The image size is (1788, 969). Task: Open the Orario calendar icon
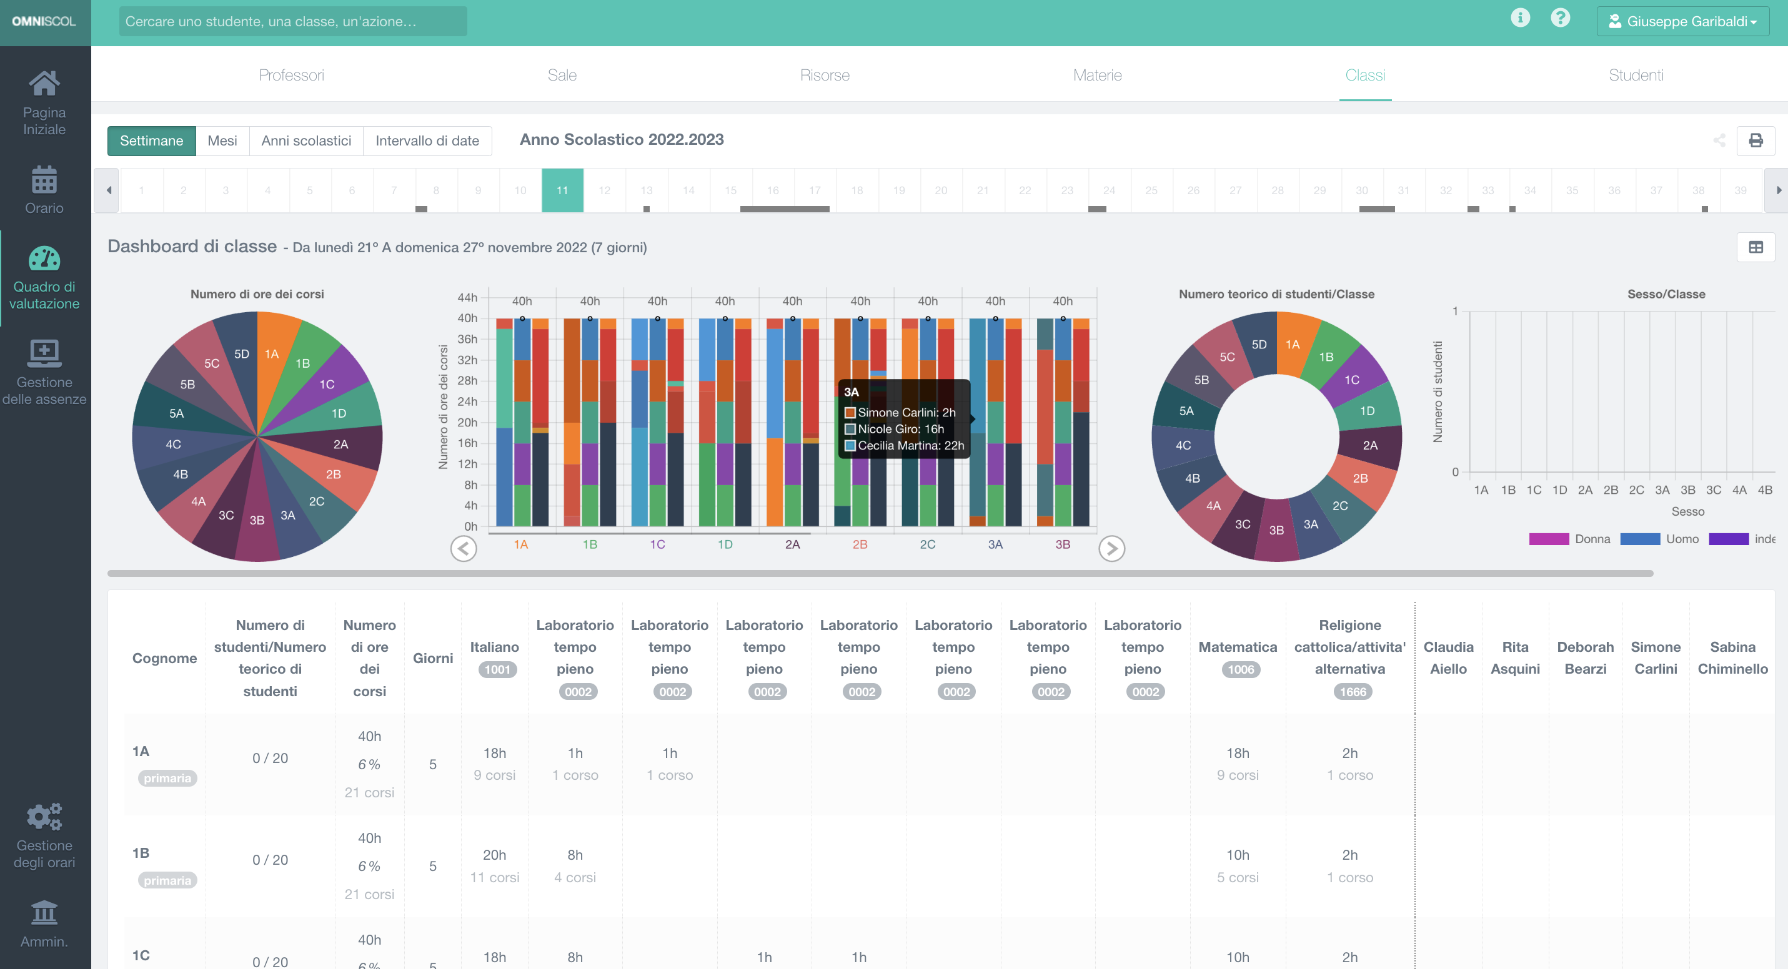pos(44,180)
